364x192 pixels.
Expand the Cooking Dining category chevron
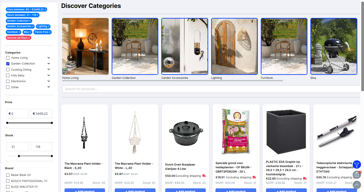tap(49, 69)
